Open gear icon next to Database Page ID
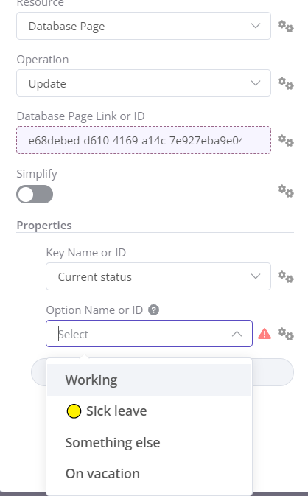This screenshot has width=308, height=496. click(286, 141)
